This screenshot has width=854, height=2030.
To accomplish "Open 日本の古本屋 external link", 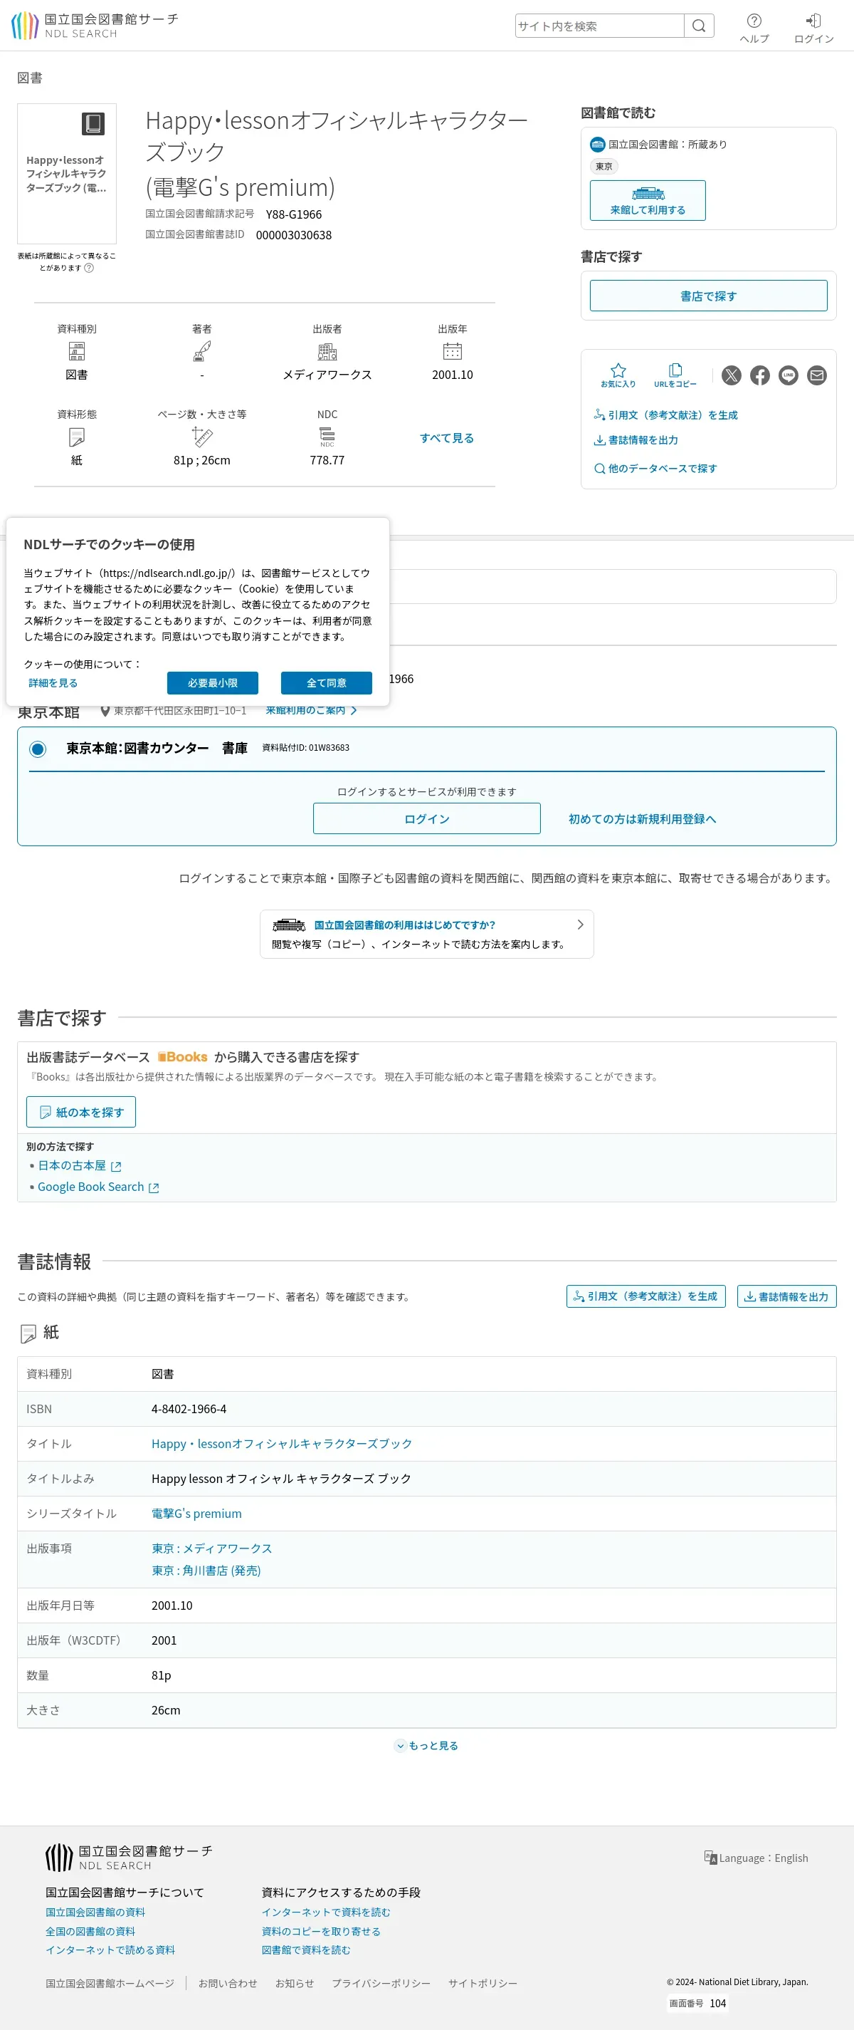I will (80, 1166).
